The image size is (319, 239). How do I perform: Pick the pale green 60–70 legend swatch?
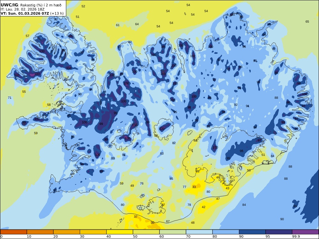pyautogui.click(x=173, y=232)
